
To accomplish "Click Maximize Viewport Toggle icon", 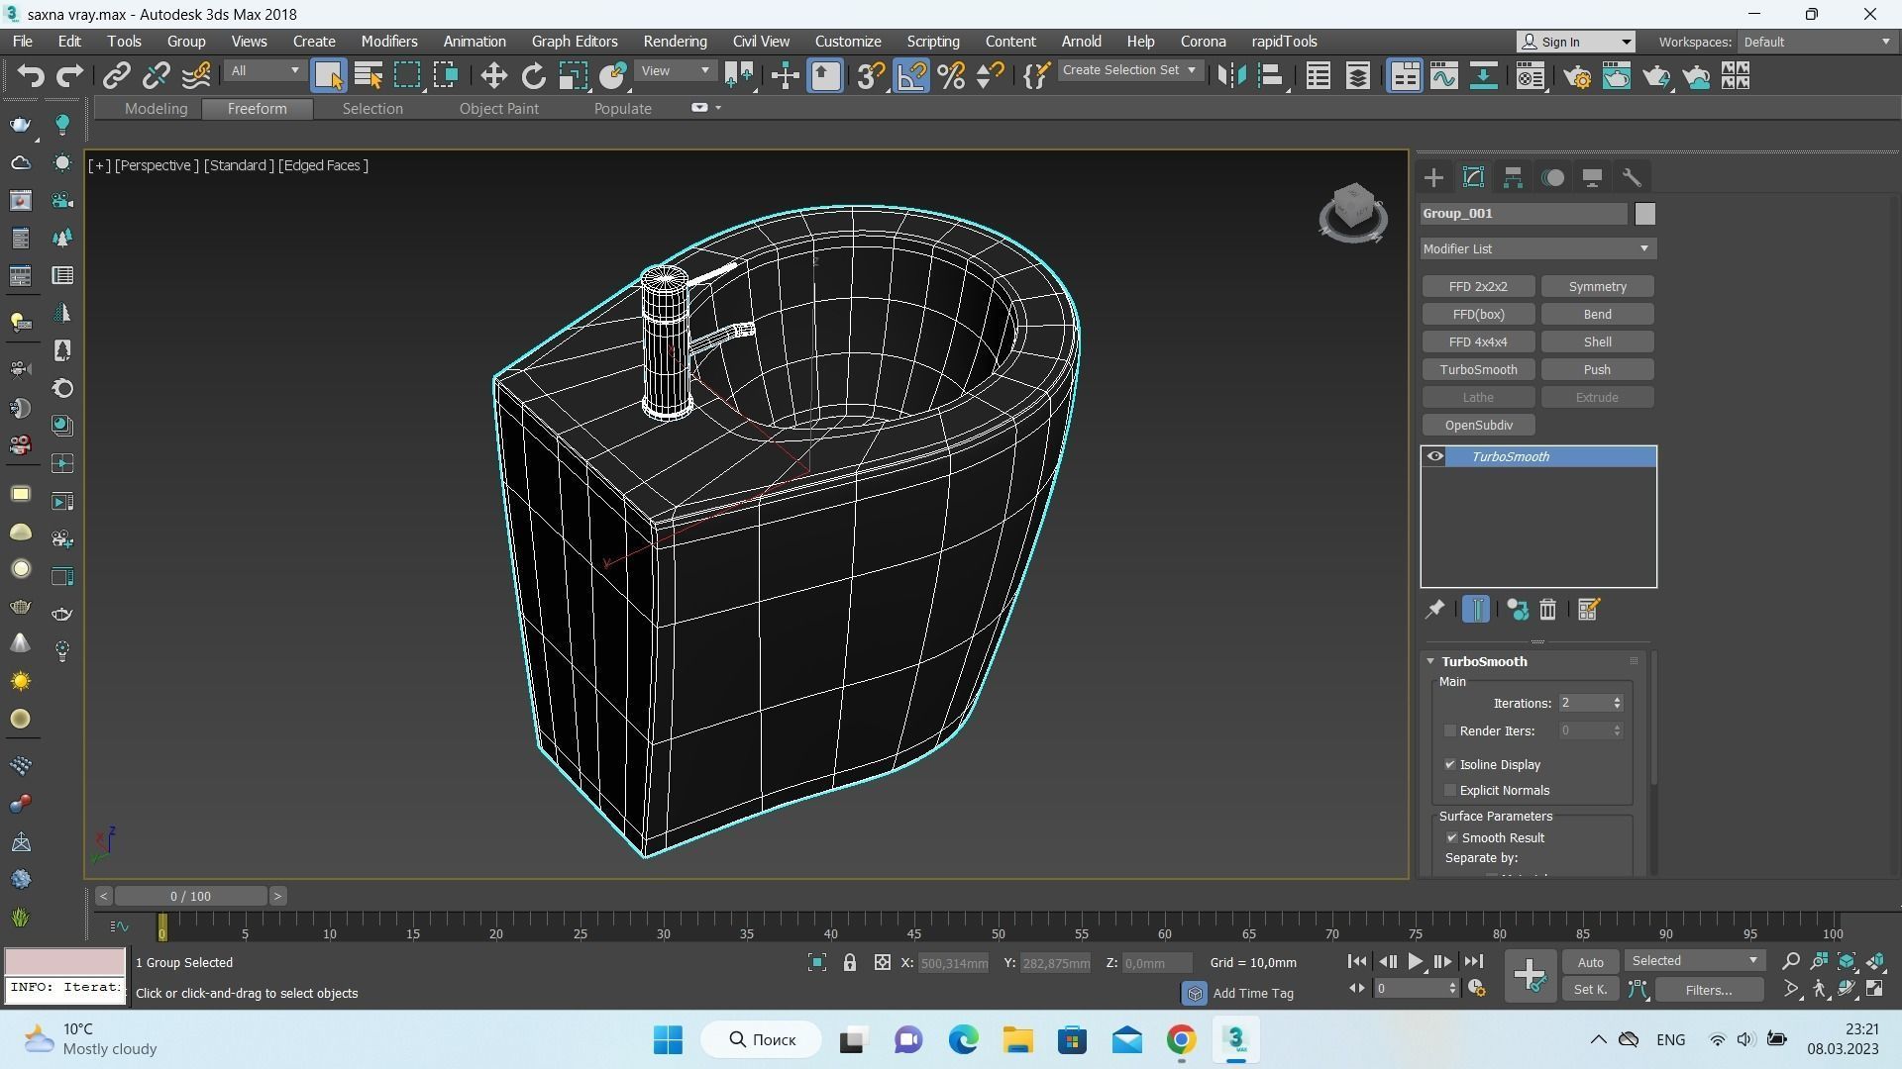I will 1875,989.
